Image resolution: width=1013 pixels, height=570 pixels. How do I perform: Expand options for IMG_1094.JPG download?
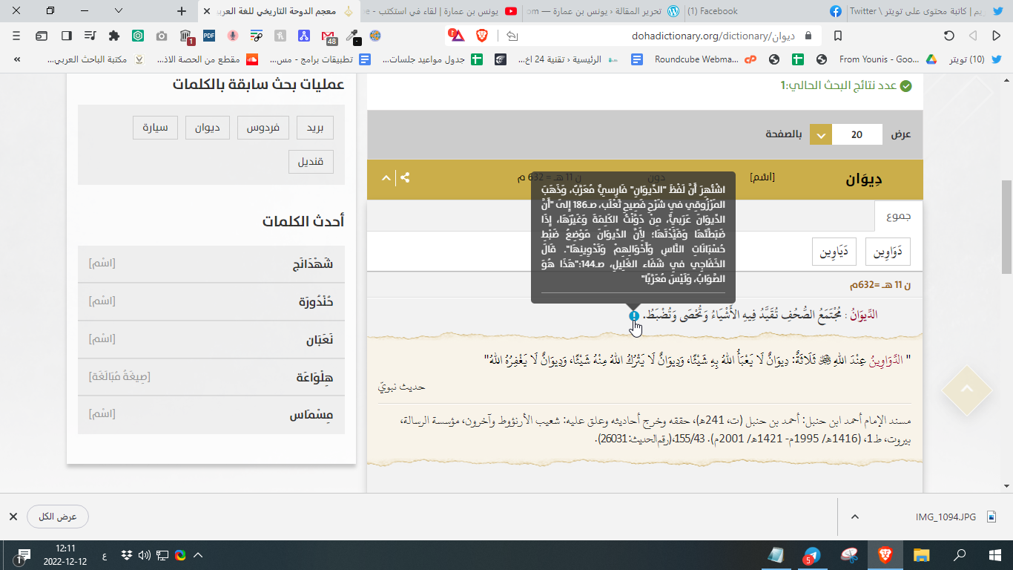[x=854, y=517]
